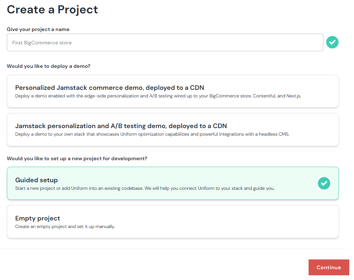Choose the Jamstack personalization and A/B testing demo

click(x=173, y=129)
